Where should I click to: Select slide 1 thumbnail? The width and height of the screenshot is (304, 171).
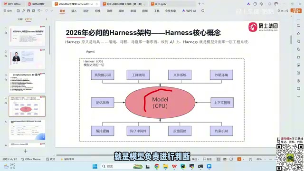tap(27, 36)
